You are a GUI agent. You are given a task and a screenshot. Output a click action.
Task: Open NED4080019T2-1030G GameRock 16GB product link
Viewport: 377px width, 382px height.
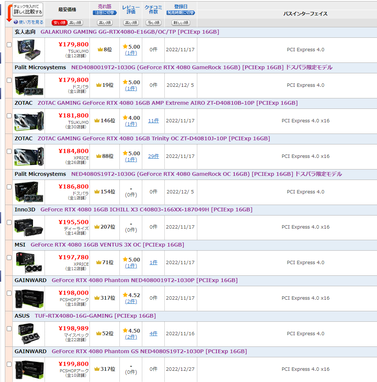[x=202, y=67]
